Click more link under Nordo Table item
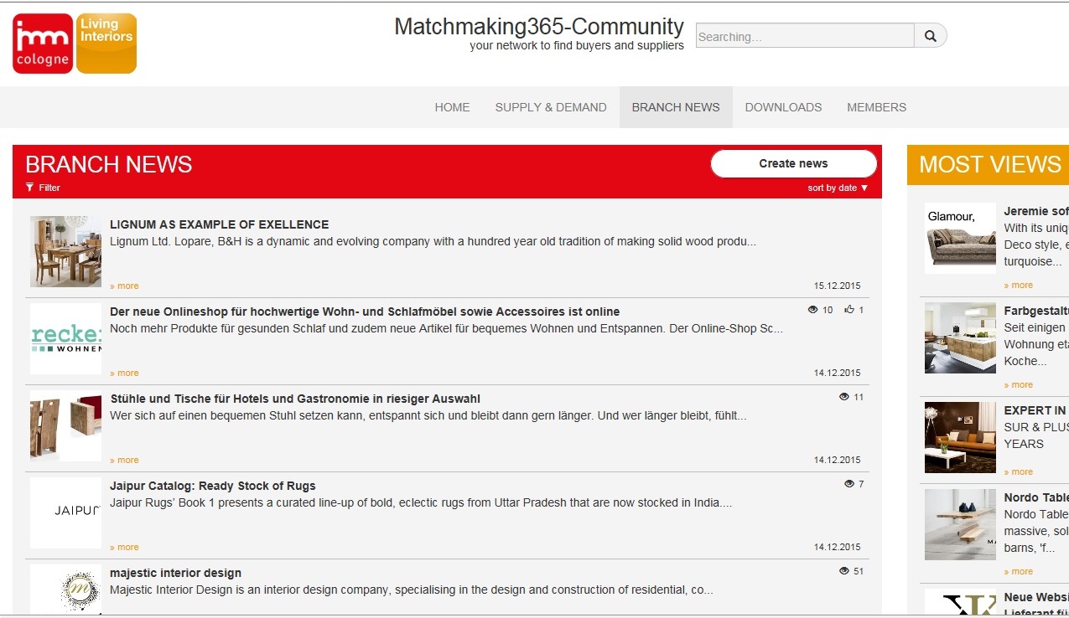Screen dimensions: 1069x618 (x=1019, y=571)
